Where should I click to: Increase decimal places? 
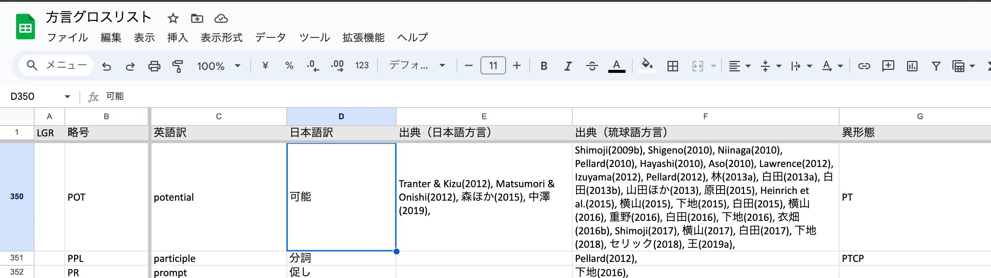click(337, 65)
